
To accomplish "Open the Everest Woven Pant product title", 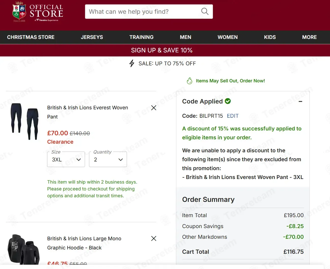I will (x=88, y=112).
